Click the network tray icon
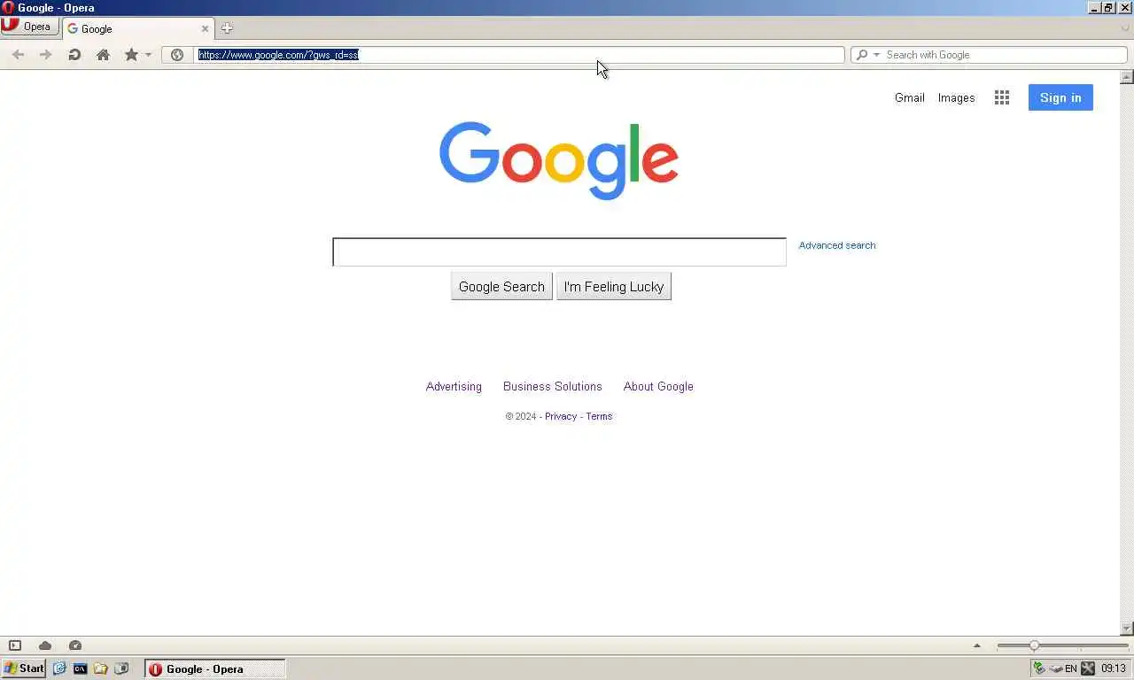The width and height of the screenshot is (1134, 680). (1039, 668)
